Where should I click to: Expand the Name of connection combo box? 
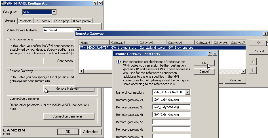click(187, 92)
